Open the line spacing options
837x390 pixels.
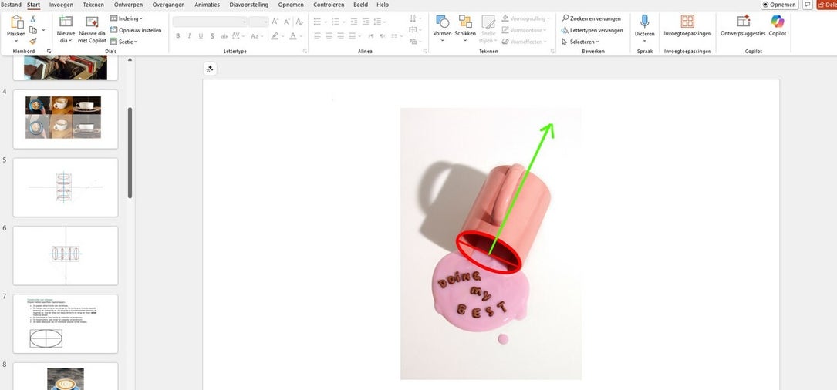point(380,22)
